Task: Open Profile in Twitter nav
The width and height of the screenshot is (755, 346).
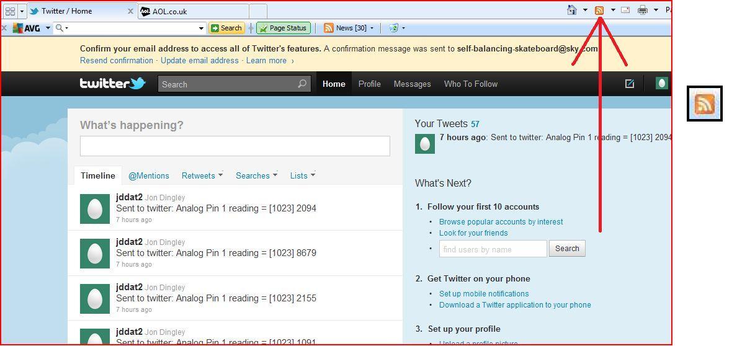Action: pos(370,84)
